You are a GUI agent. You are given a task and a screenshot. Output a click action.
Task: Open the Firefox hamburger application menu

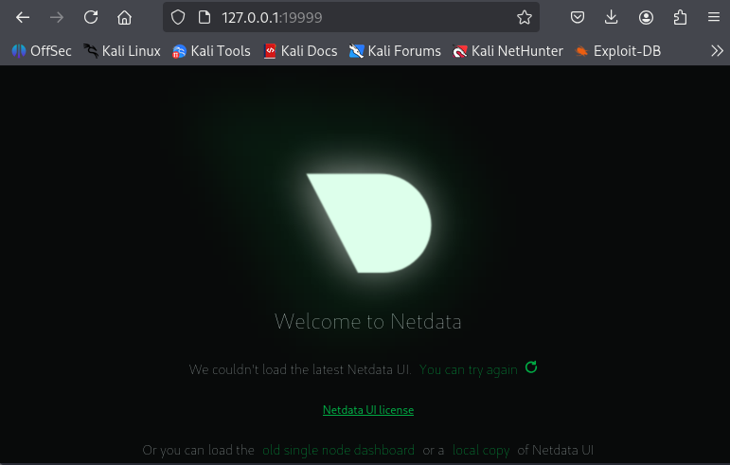coord(713,17)
